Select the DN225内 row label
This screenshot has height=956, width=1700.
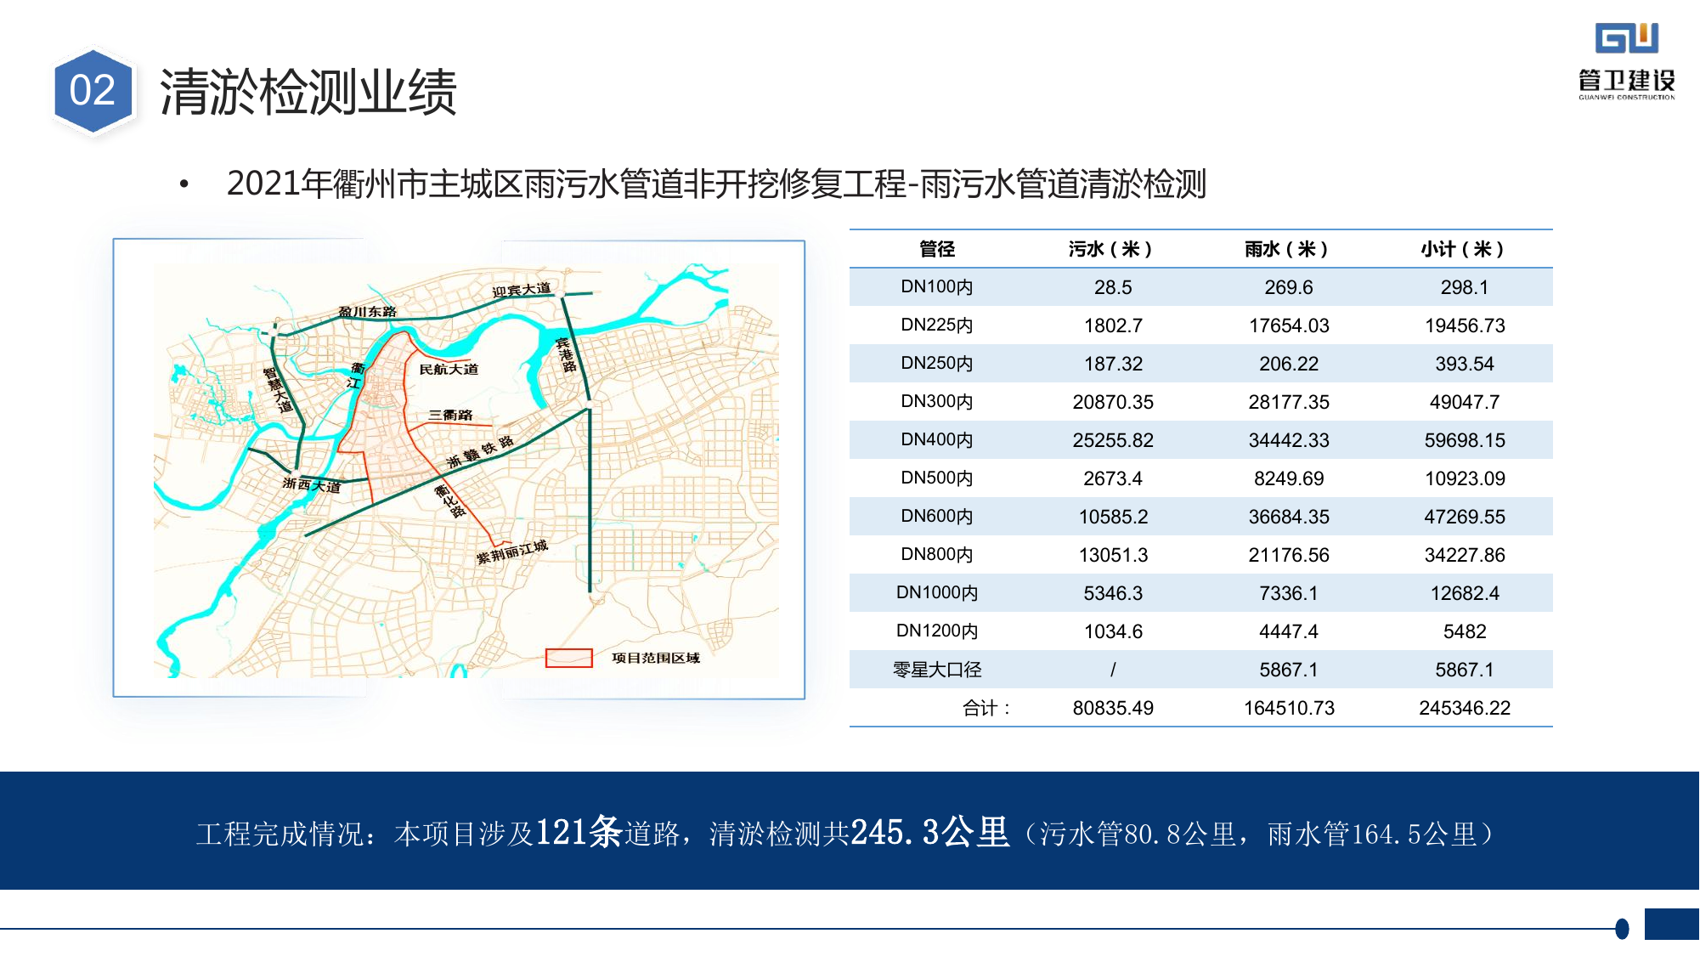click(x=937, y=325)
